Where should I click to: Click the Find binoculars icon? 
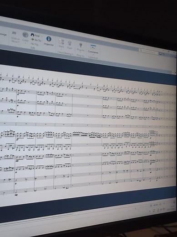click(x=32, y=35)
